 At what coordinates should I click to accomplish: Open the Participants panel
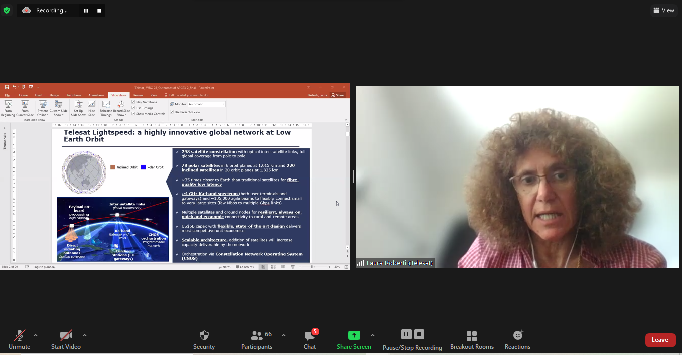pyautogui.click(x=257, y=339)
